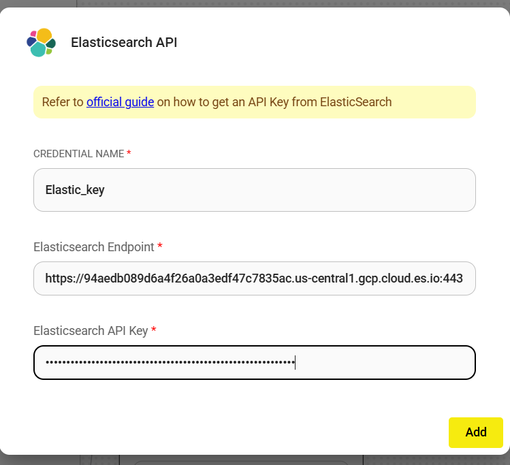Image resolution: width=510 pixels, height=465 pixels.
Task: Click the required asterisk after API Key label
Action: pyautogui.click(x=154, y=331)
